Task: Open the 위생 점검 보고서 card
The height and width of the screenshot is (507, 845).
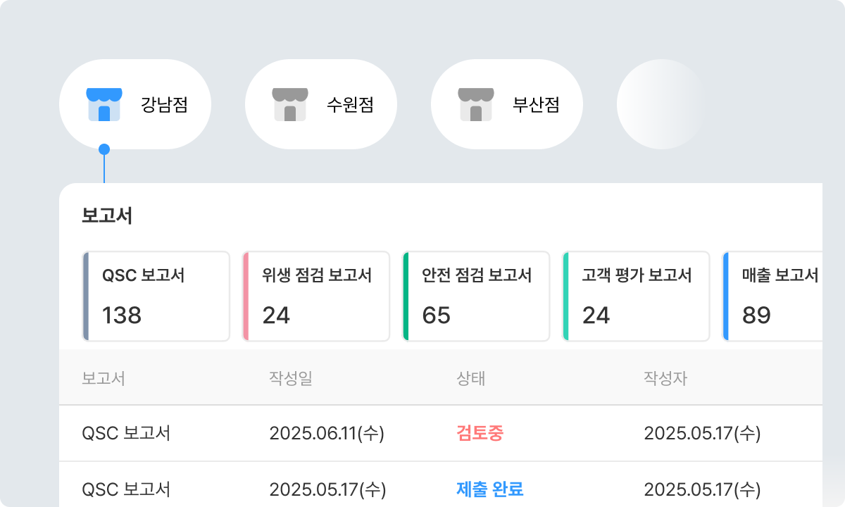Action: click(x=316, y=296)
